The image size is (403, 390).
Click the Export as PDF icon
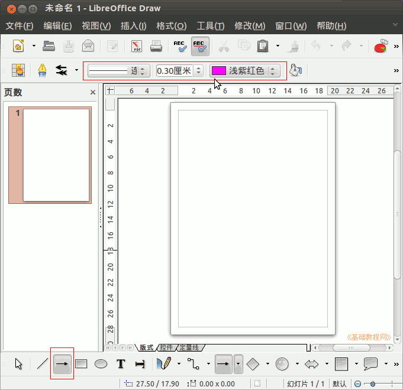[x=137, y=45]
